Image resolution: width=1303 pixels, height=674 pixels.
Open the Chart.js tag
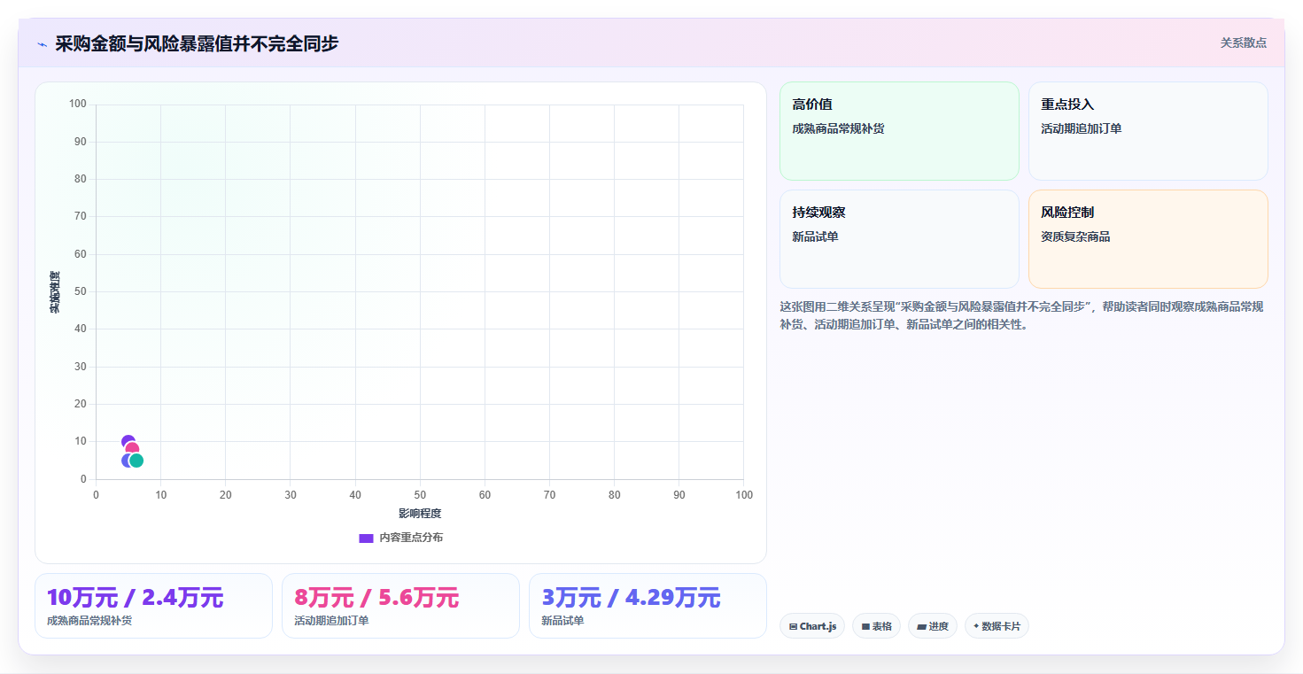click(812, 626)
